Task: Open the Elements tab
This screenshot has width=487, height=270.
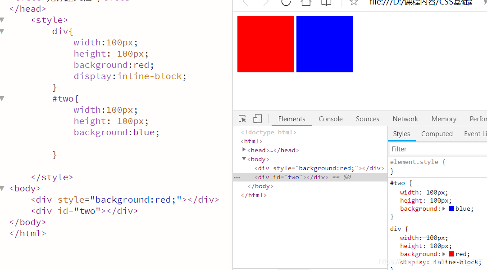Action: (291, 119)
